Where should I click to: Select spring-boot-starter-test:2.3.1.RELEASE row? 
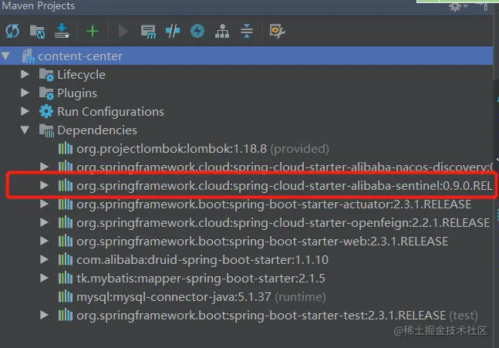pos(246,315)
